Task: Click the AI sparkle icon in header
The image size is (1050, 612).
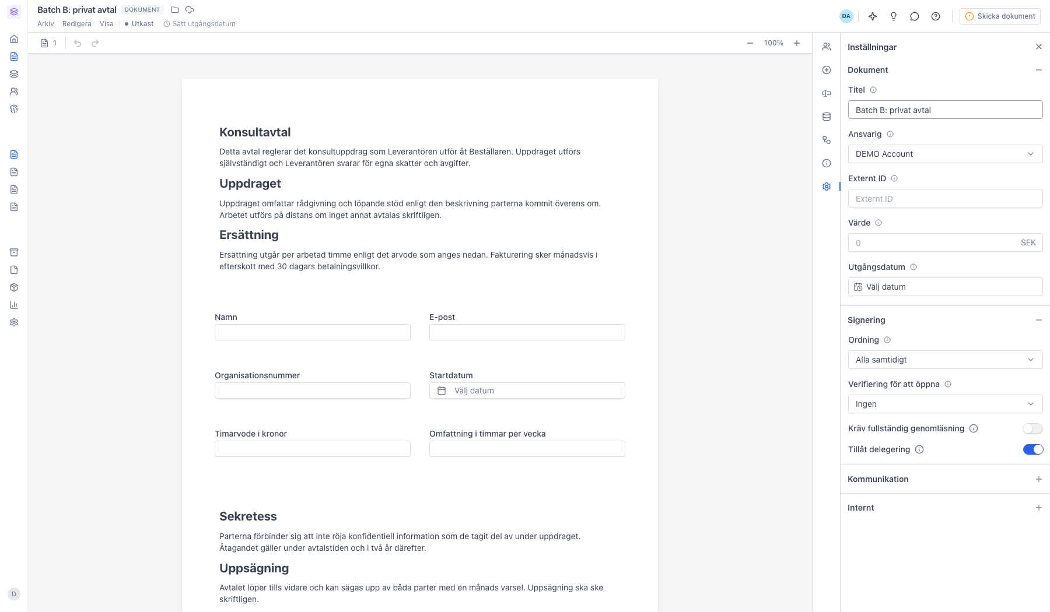Action: tap(873, 16)
